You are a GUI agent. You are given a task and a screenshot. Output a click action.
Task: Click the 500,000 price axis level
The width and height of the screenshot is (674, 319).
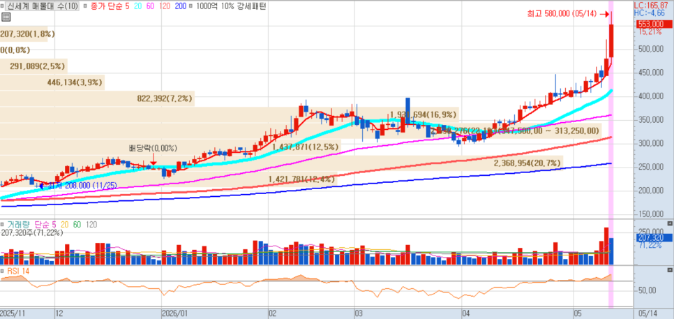coord(650,49)
